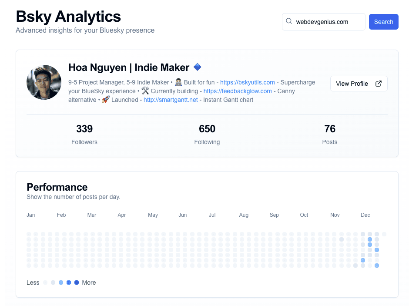The image size is (419, 306).
Task: Select the lightest legend swatch beside Less
Action: [x=45, y=282]
